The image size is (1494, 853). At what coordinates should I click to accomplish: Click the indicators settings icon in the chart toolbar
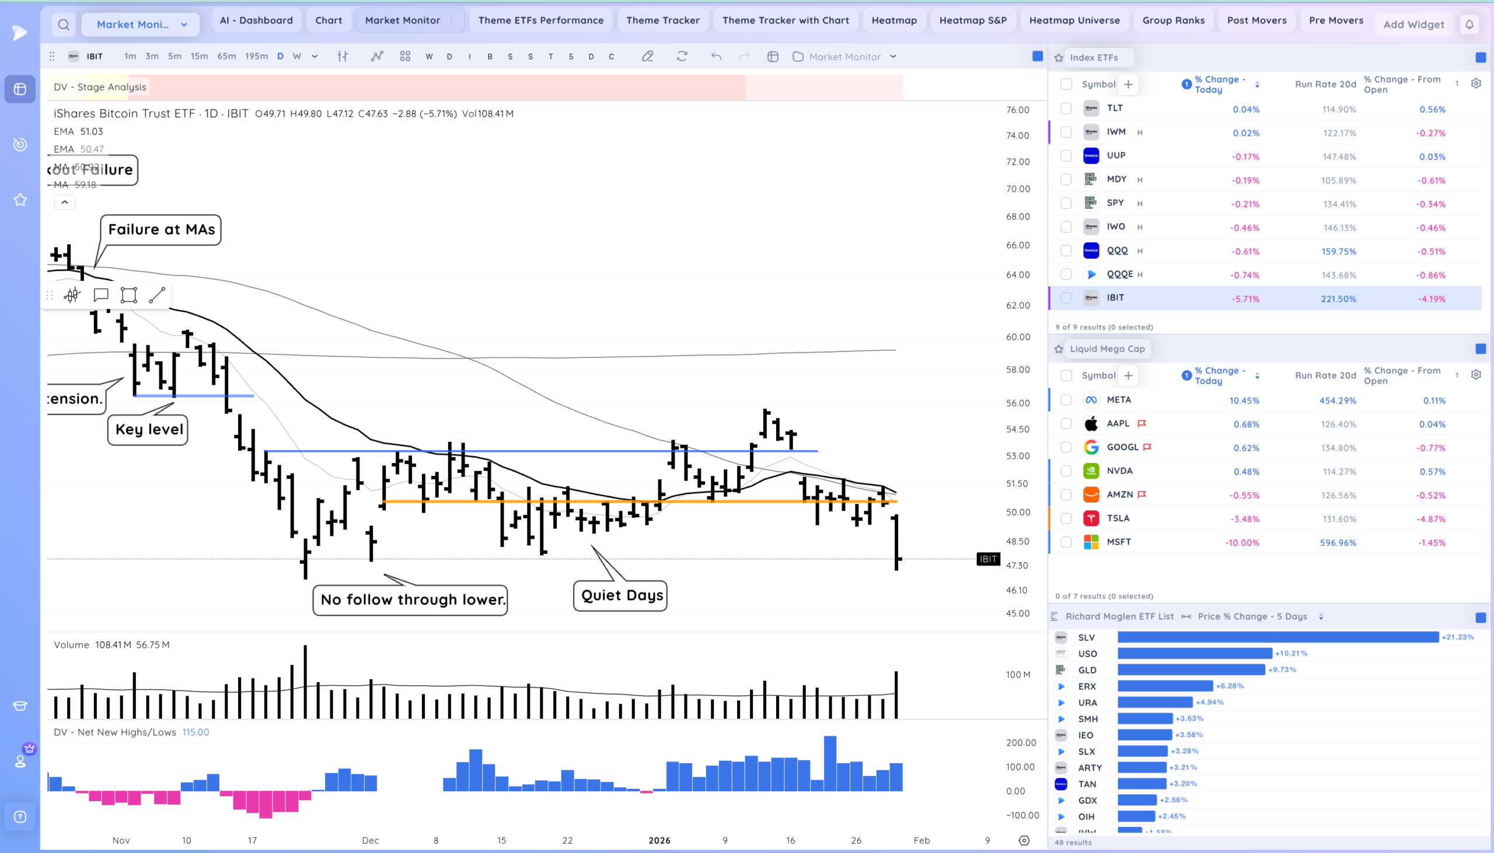pyautogui.click(x=343, y=56)
